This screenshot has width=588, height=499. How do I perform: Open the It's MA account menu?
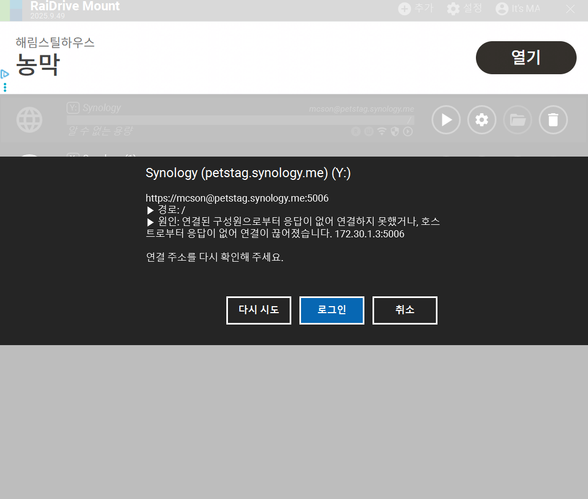coord(518,9)
